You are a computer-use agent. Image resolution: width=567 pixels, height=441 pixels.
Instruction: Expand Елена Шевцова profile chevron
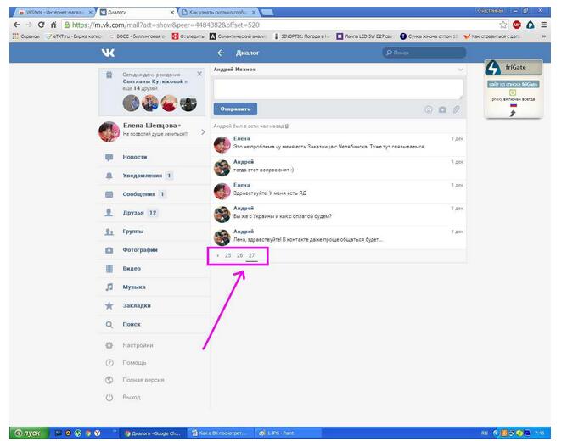pyautogui.click(x=203, y=132)
